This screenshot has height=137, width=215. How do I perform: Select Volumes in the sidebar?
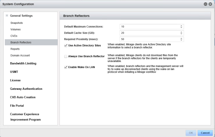tap(16, 29)
